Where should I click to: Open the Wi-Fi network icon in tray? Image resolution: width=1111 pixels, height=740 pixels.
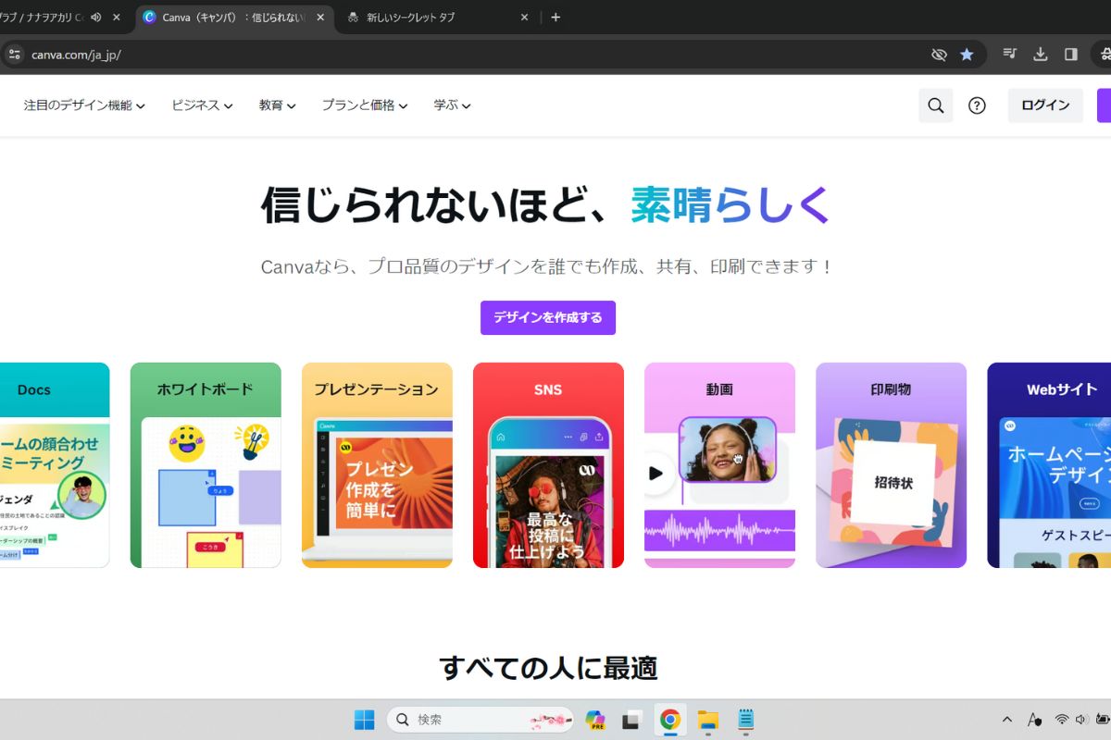(1062, 720)
